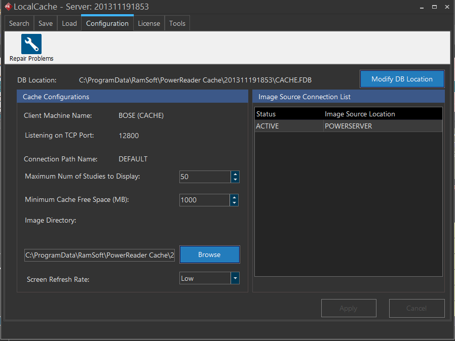Switch to the Search tab
This screenshot has height=341, width=455.
[x=19, y=23]
